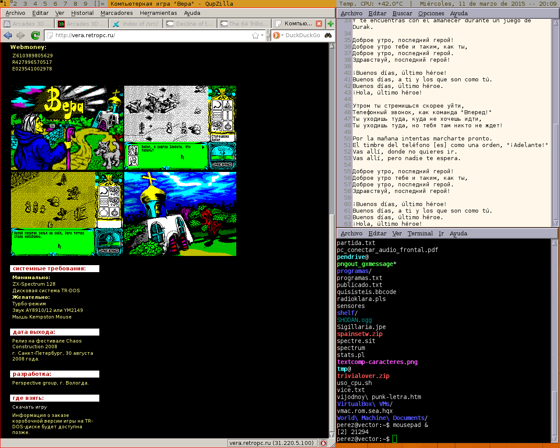Click the []= layout indicator in top bar

tap(99, 3)
